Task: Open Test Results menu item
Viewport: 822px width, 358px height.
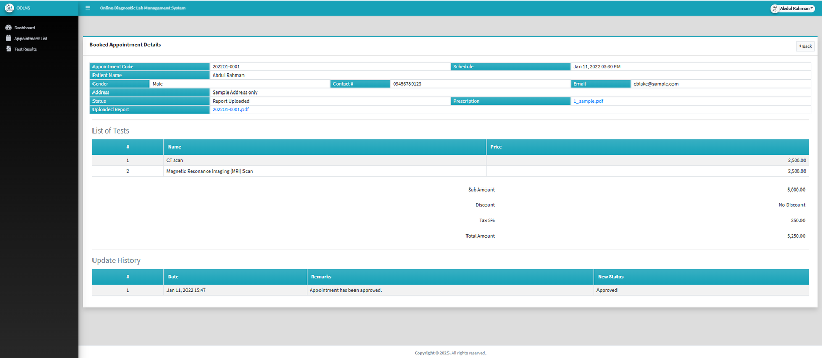Action: [x=26, y=49]
